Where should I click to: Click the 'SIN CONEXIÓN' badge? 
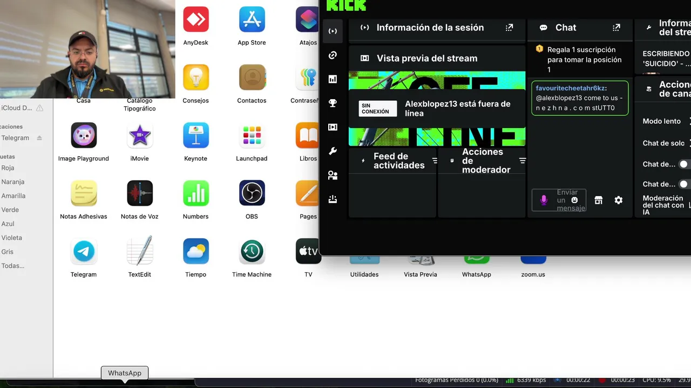[377, 109]
